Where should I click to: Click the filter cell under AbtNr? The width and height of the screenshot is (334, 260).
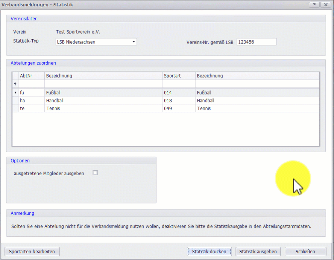(x=32, y=84)
